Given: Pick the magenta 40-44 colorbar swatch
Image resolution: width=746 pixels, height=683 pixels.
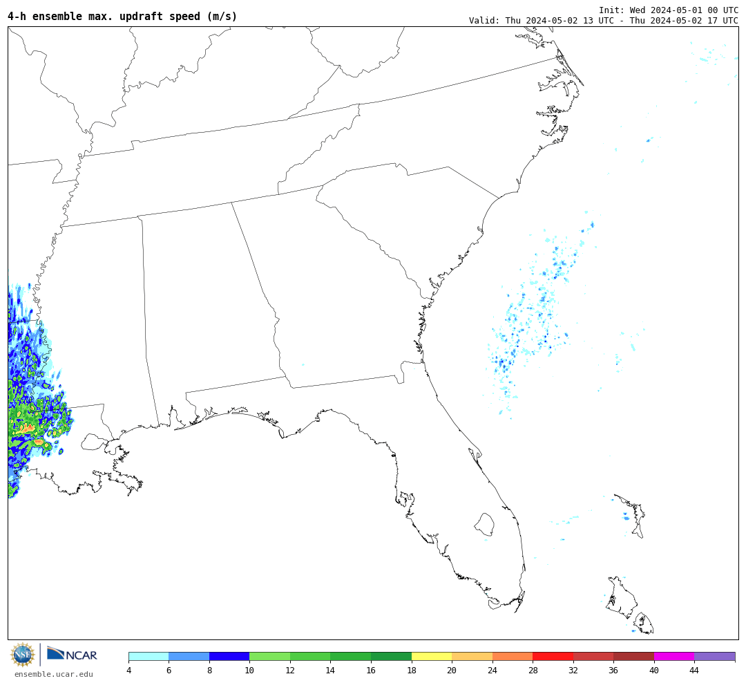Looking at the screenshot, I should (674, 656).
